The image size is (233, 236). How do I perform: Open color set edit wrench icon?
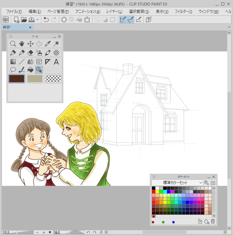pos(206,183)
